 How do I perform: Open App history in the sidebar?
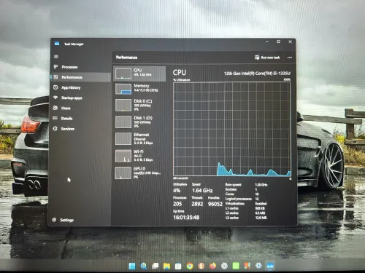pyautogui.click(x=80, y=87)
